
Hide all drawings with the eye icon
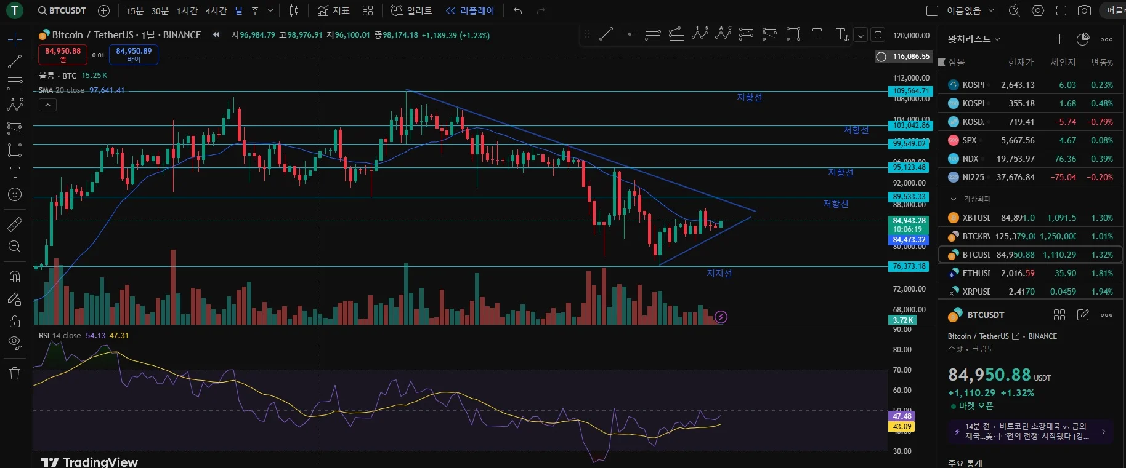point(15,343)
